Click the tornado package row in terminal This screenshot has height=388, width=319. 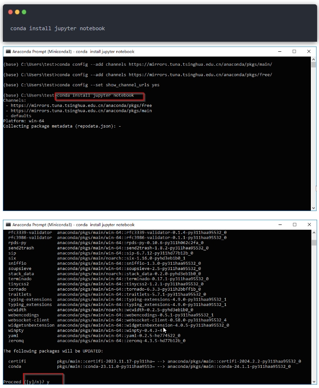coord(96,289)
